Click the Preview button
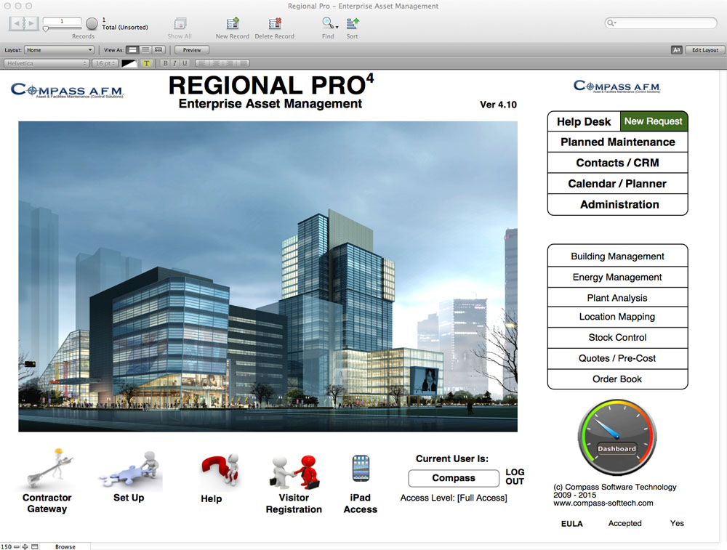Viewport: 727px width, 550px height. pyautogui.click(x=192, y=50)
